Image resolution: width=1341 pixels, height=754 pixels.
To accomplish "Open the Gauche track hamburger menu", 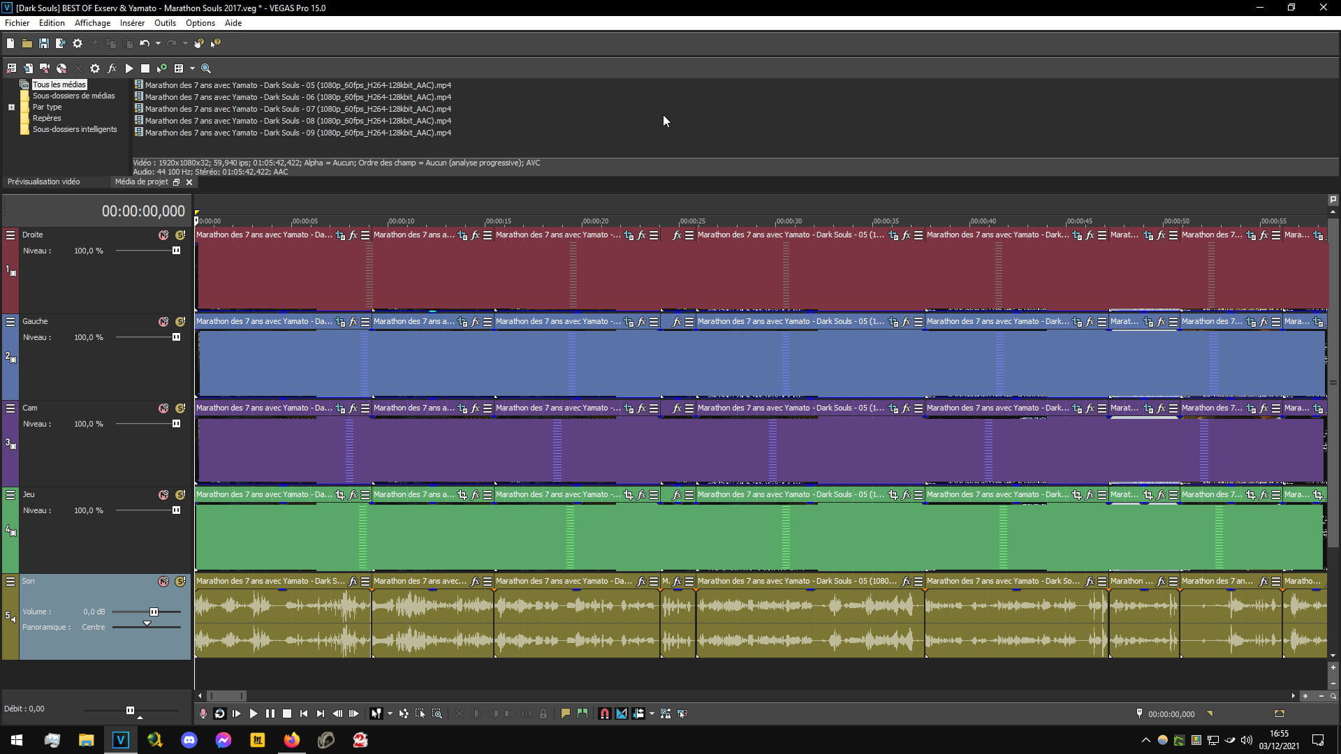I will (x=10, y=322).
